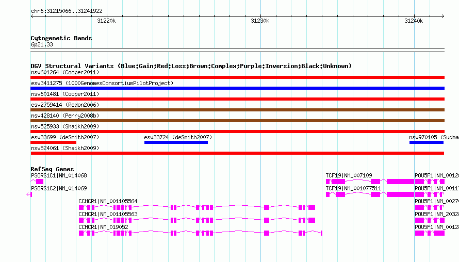Open the esv3411275 (1000GenomesConsortiumPilotProject) label
The width and height of the screenshot is (459, 262).
pos(102,83)
